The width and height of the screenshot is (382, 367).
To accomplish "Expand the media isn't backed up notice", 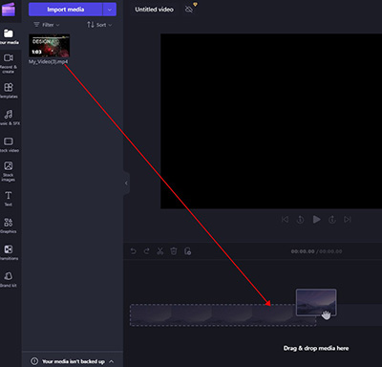I will point(112,361).
